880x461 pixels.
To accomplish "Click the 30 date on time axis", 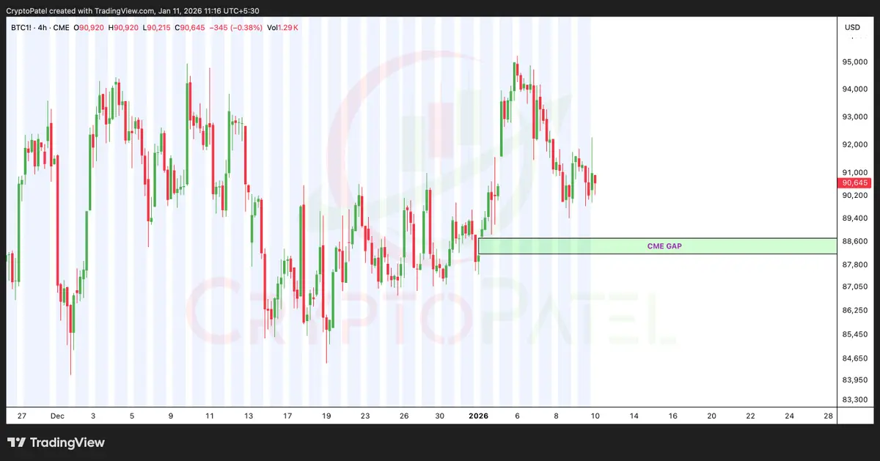I will click(439, 416).
